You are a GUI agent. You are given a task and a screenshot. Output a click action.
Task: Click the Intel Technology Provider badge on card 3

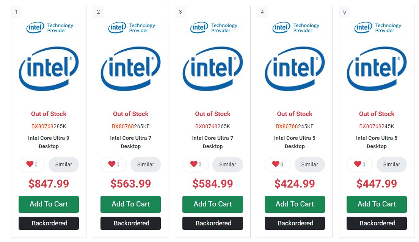[x=213, y=28]
